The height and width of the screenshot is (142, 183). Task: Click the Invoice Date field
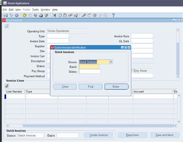(x=58, y=41)
